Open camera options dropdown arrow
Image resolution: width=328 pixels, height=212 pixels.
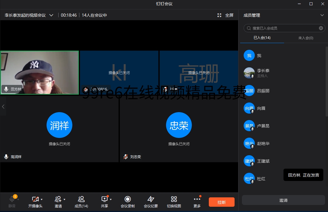pyautogui.click(x=42, y=199)
